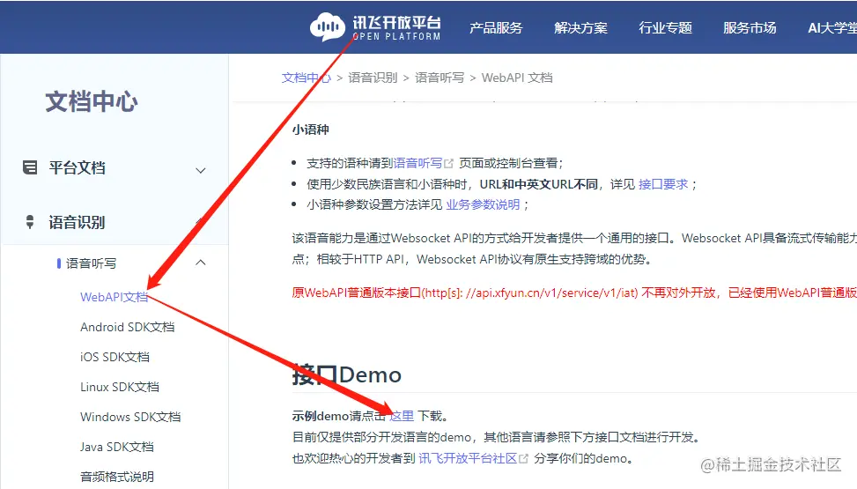
Task: Open the AI大学堂 menu
Action: (x=831, y=28)
